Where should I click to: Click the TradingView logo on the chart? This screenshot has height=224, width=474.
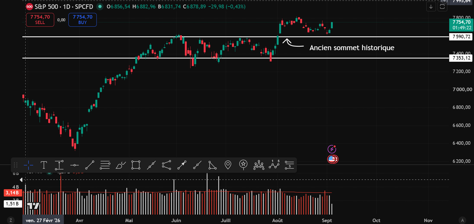[x=34, y=206]
